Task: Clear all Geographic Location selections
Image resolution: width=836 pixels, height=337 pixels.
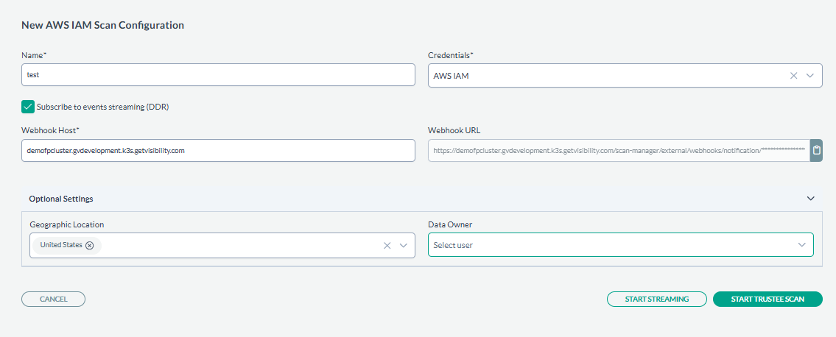Action: coord(387,246)
